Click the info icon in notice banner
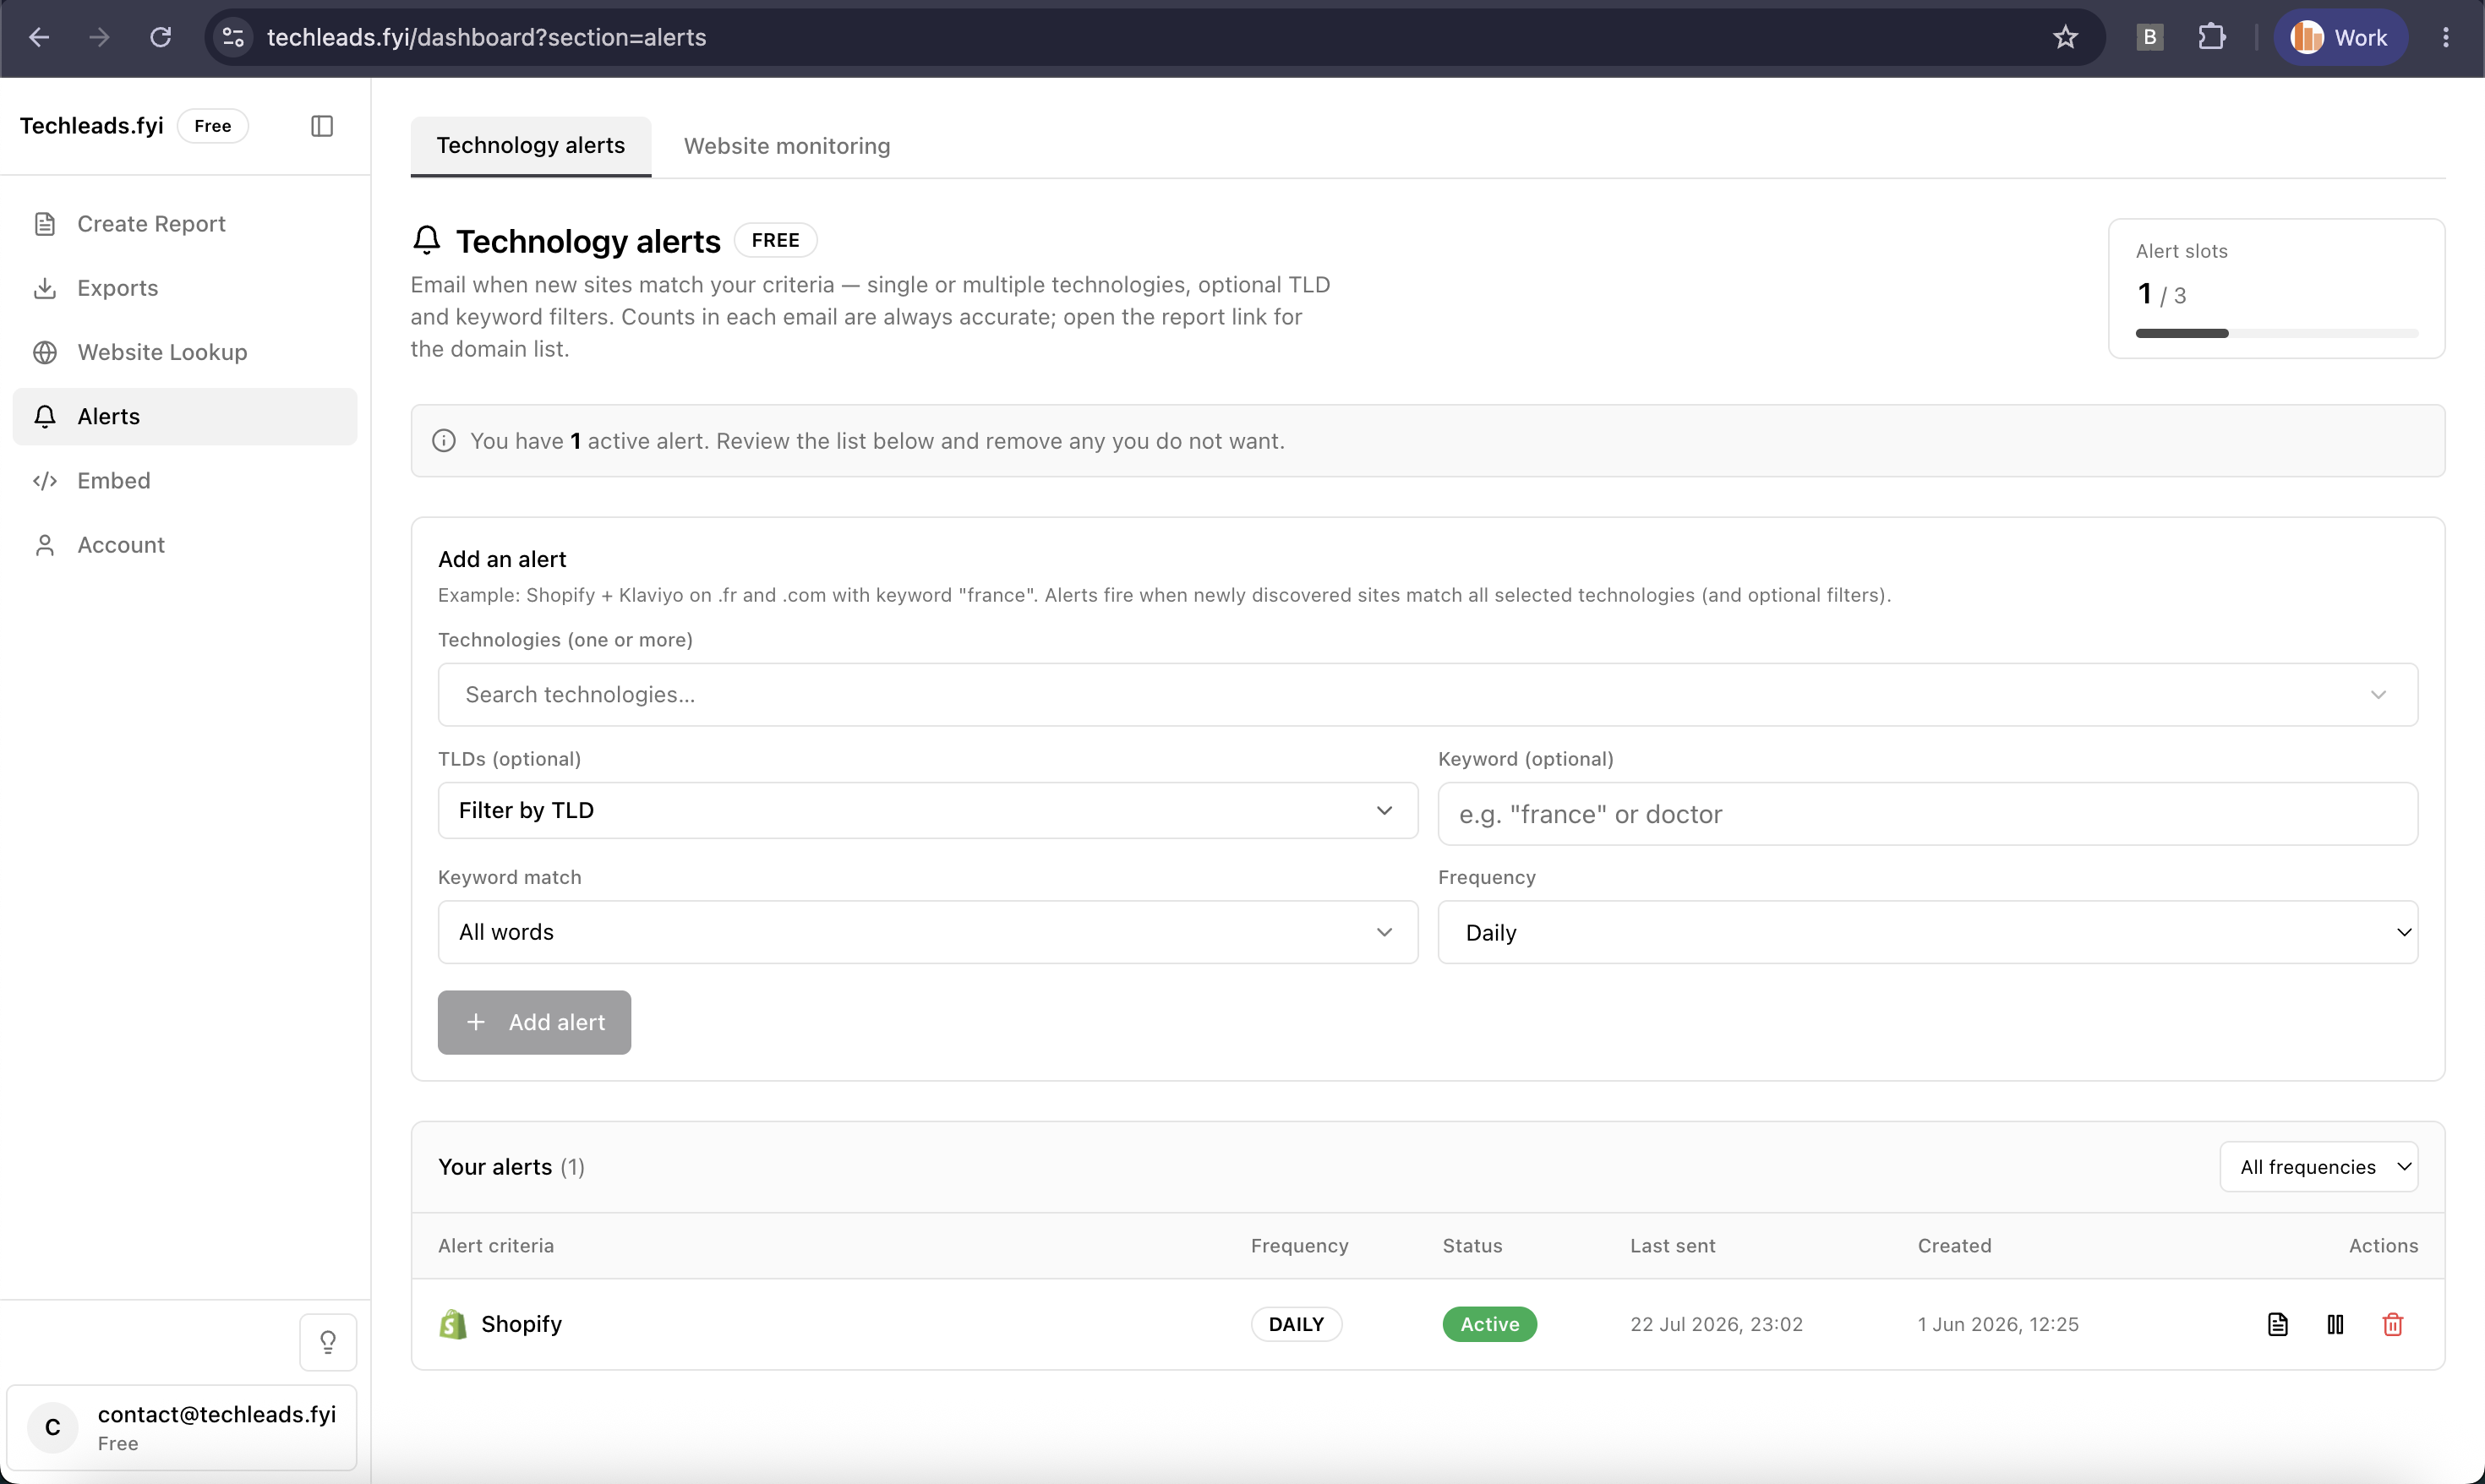The height and width of the screenshot is (1484, 2485). pyautogui.click(x=444, y=441)
